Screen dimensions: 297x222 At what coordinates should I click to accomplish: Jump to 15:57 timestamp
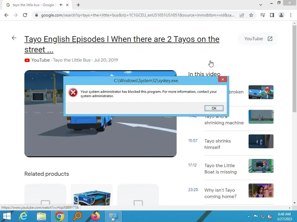193,141
